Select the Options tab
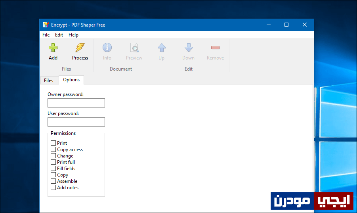The image size is (357, 213). (x=71, y=80)
